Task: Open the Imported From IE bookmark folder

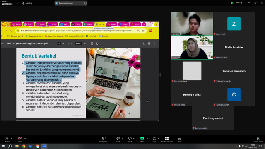Action: click(x=75, y=36)
